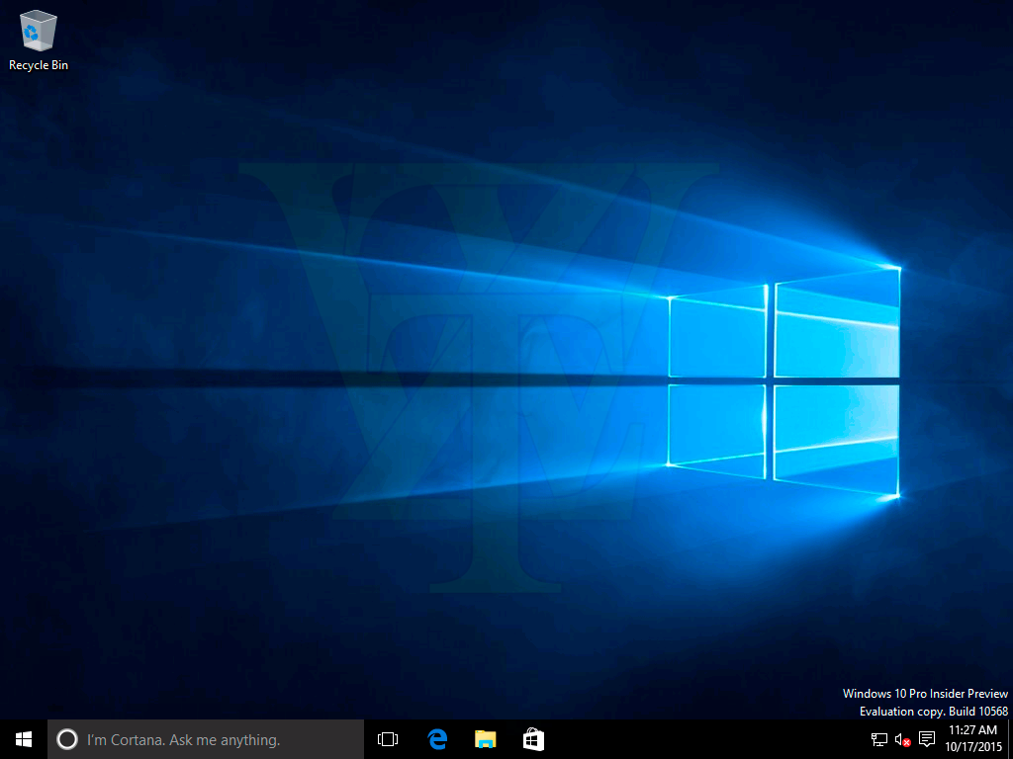1013x759 pixels.
Task: Click the Cortana circle icon
Action: pyautogui.click(x=67, y=739)
